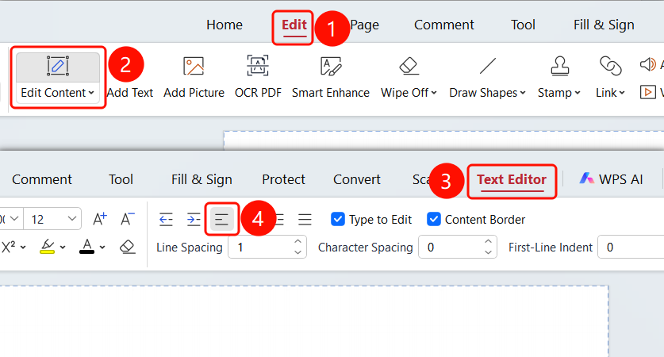Select the Wipe Off eraser icon
This screenshot has width=664, height=357.
(x=409, y=66)
